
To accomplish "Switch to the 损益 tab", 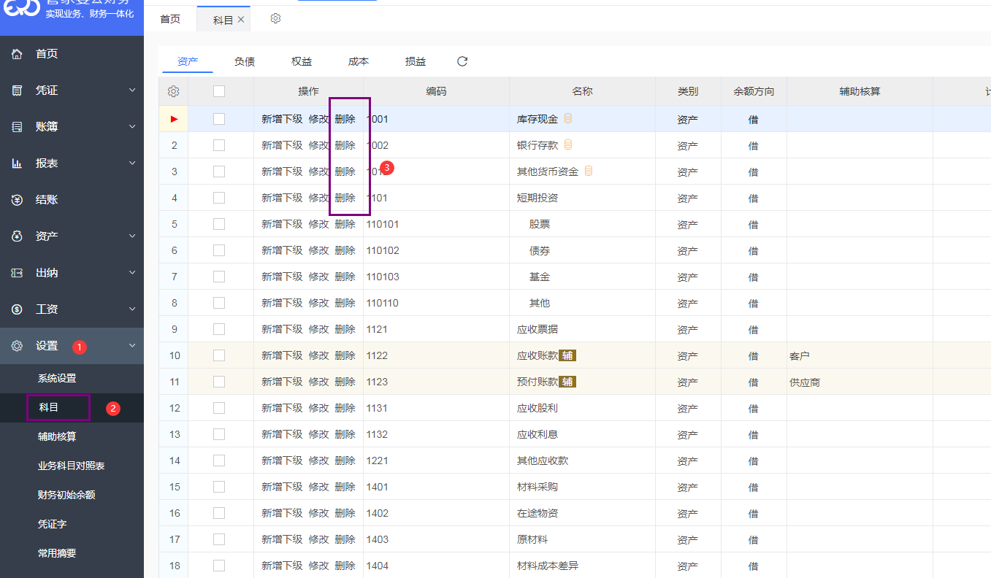I will pyautogui.click(x=416, y=62).
